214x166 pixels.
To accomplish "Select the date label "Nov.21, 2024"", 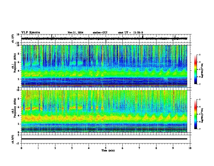I will pyautogui.click(x=75, y=33).
